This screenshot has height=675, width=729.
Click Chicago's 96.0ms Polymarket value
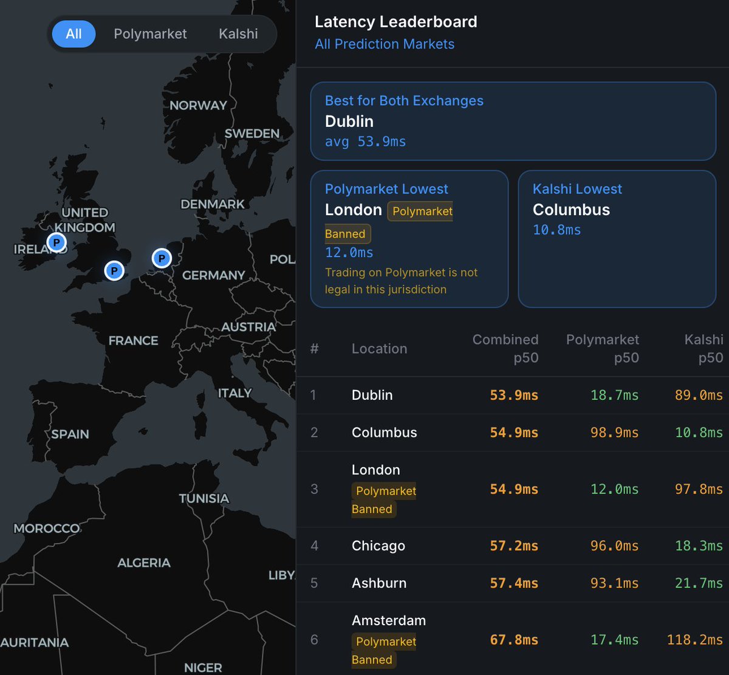(614, 546)
